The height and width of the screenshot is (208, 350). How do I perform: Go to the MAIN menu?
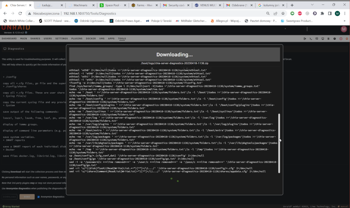(x=23, y=38)
